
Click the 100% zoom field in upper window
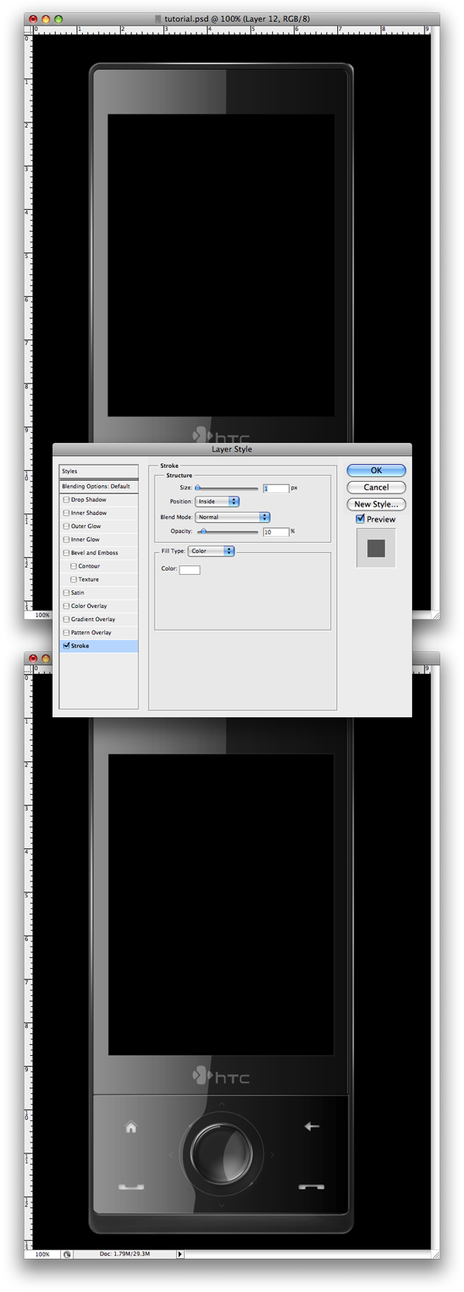point(43,615)
